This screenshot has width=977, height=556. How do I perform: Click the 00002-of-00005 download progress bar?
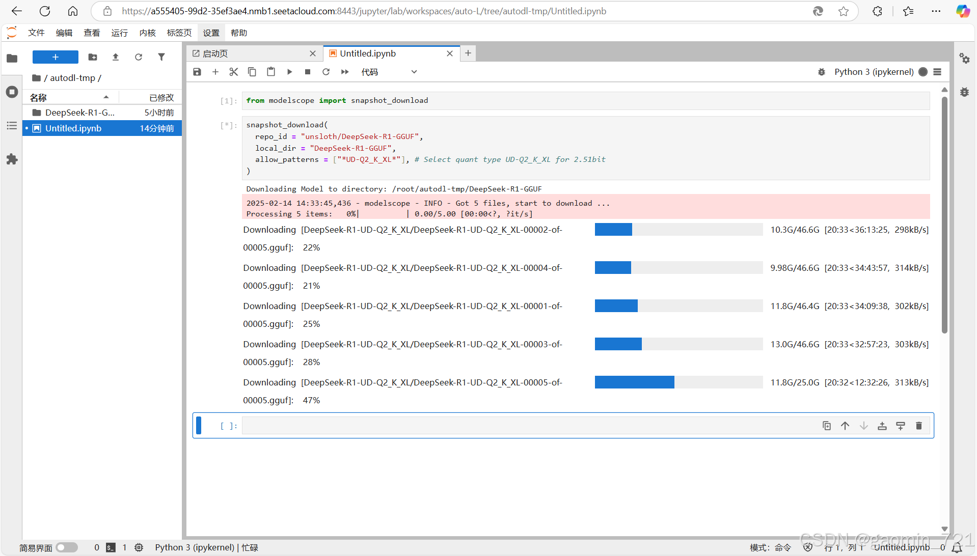point(679,229)
